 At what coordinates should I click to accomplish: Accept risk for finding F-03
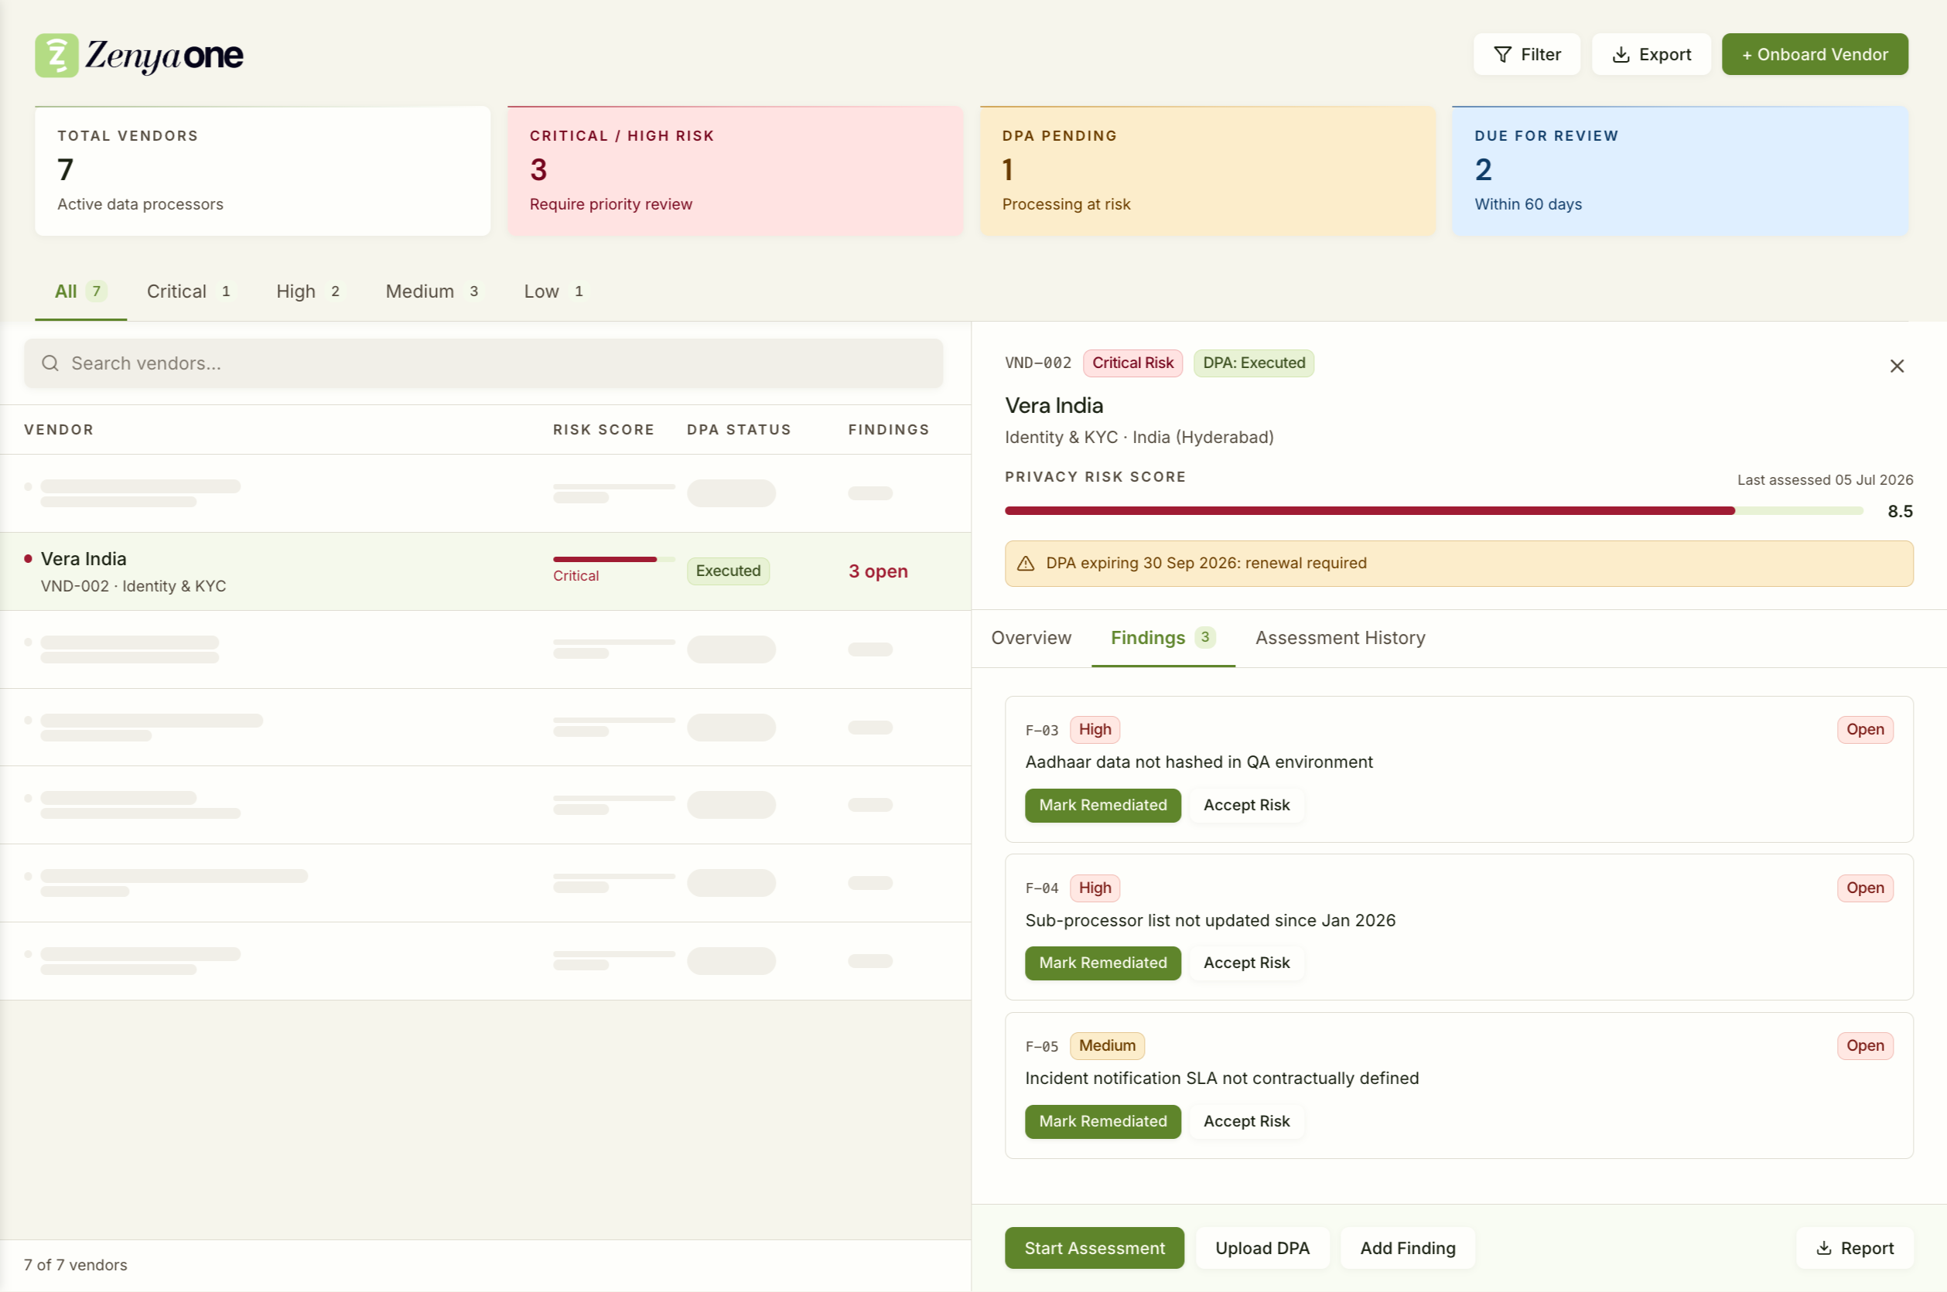(1245, 805)
